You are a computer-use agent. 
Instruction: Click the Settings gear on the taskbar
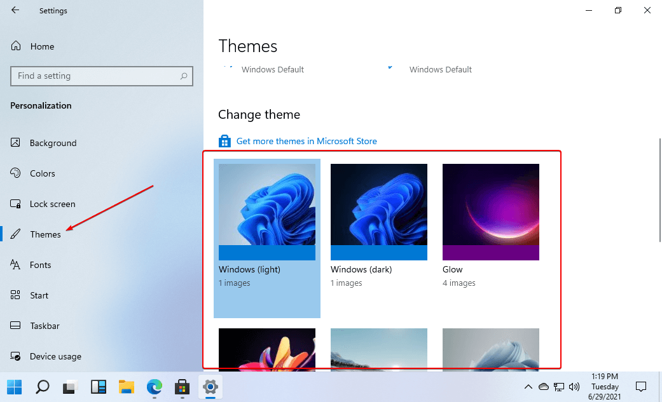210,386
